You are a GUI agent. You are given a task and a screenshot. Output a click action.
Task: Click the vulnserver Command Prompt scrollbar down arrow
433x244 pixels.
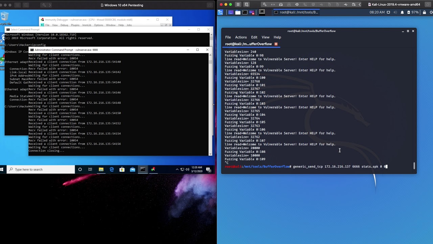(210, 154)
